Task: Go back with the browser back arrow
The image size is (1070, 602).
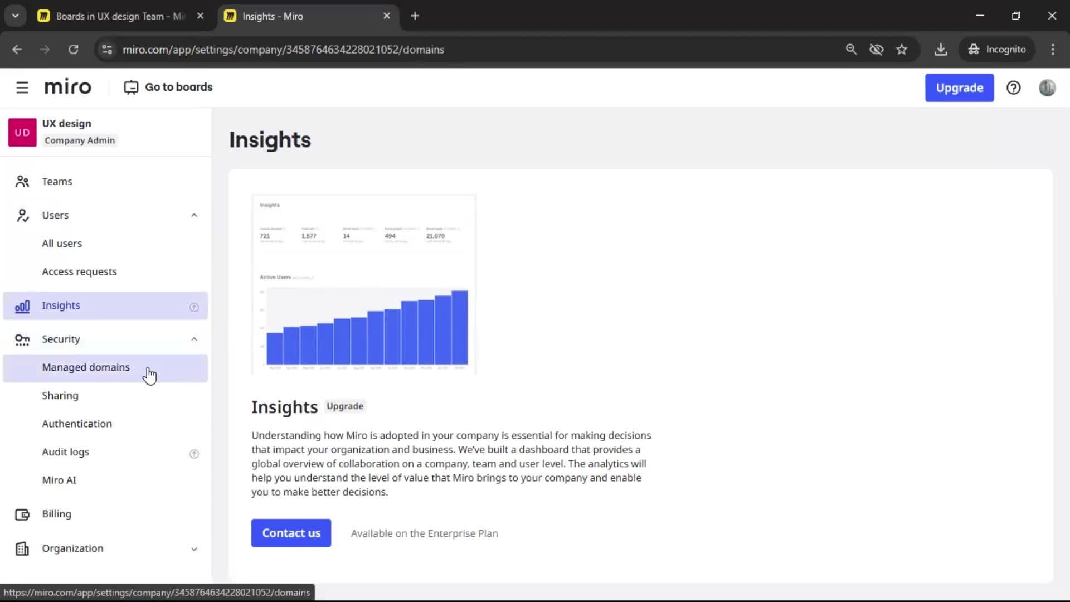Action: [17, 49]
